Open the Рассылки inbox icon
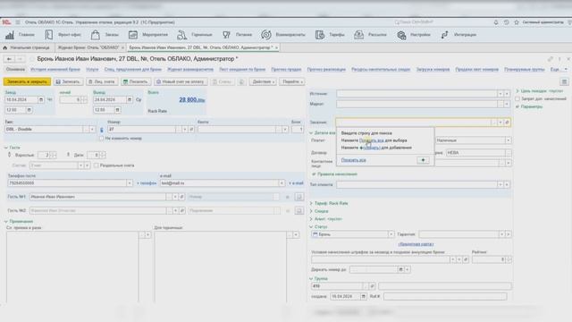 tap(358, 35)
